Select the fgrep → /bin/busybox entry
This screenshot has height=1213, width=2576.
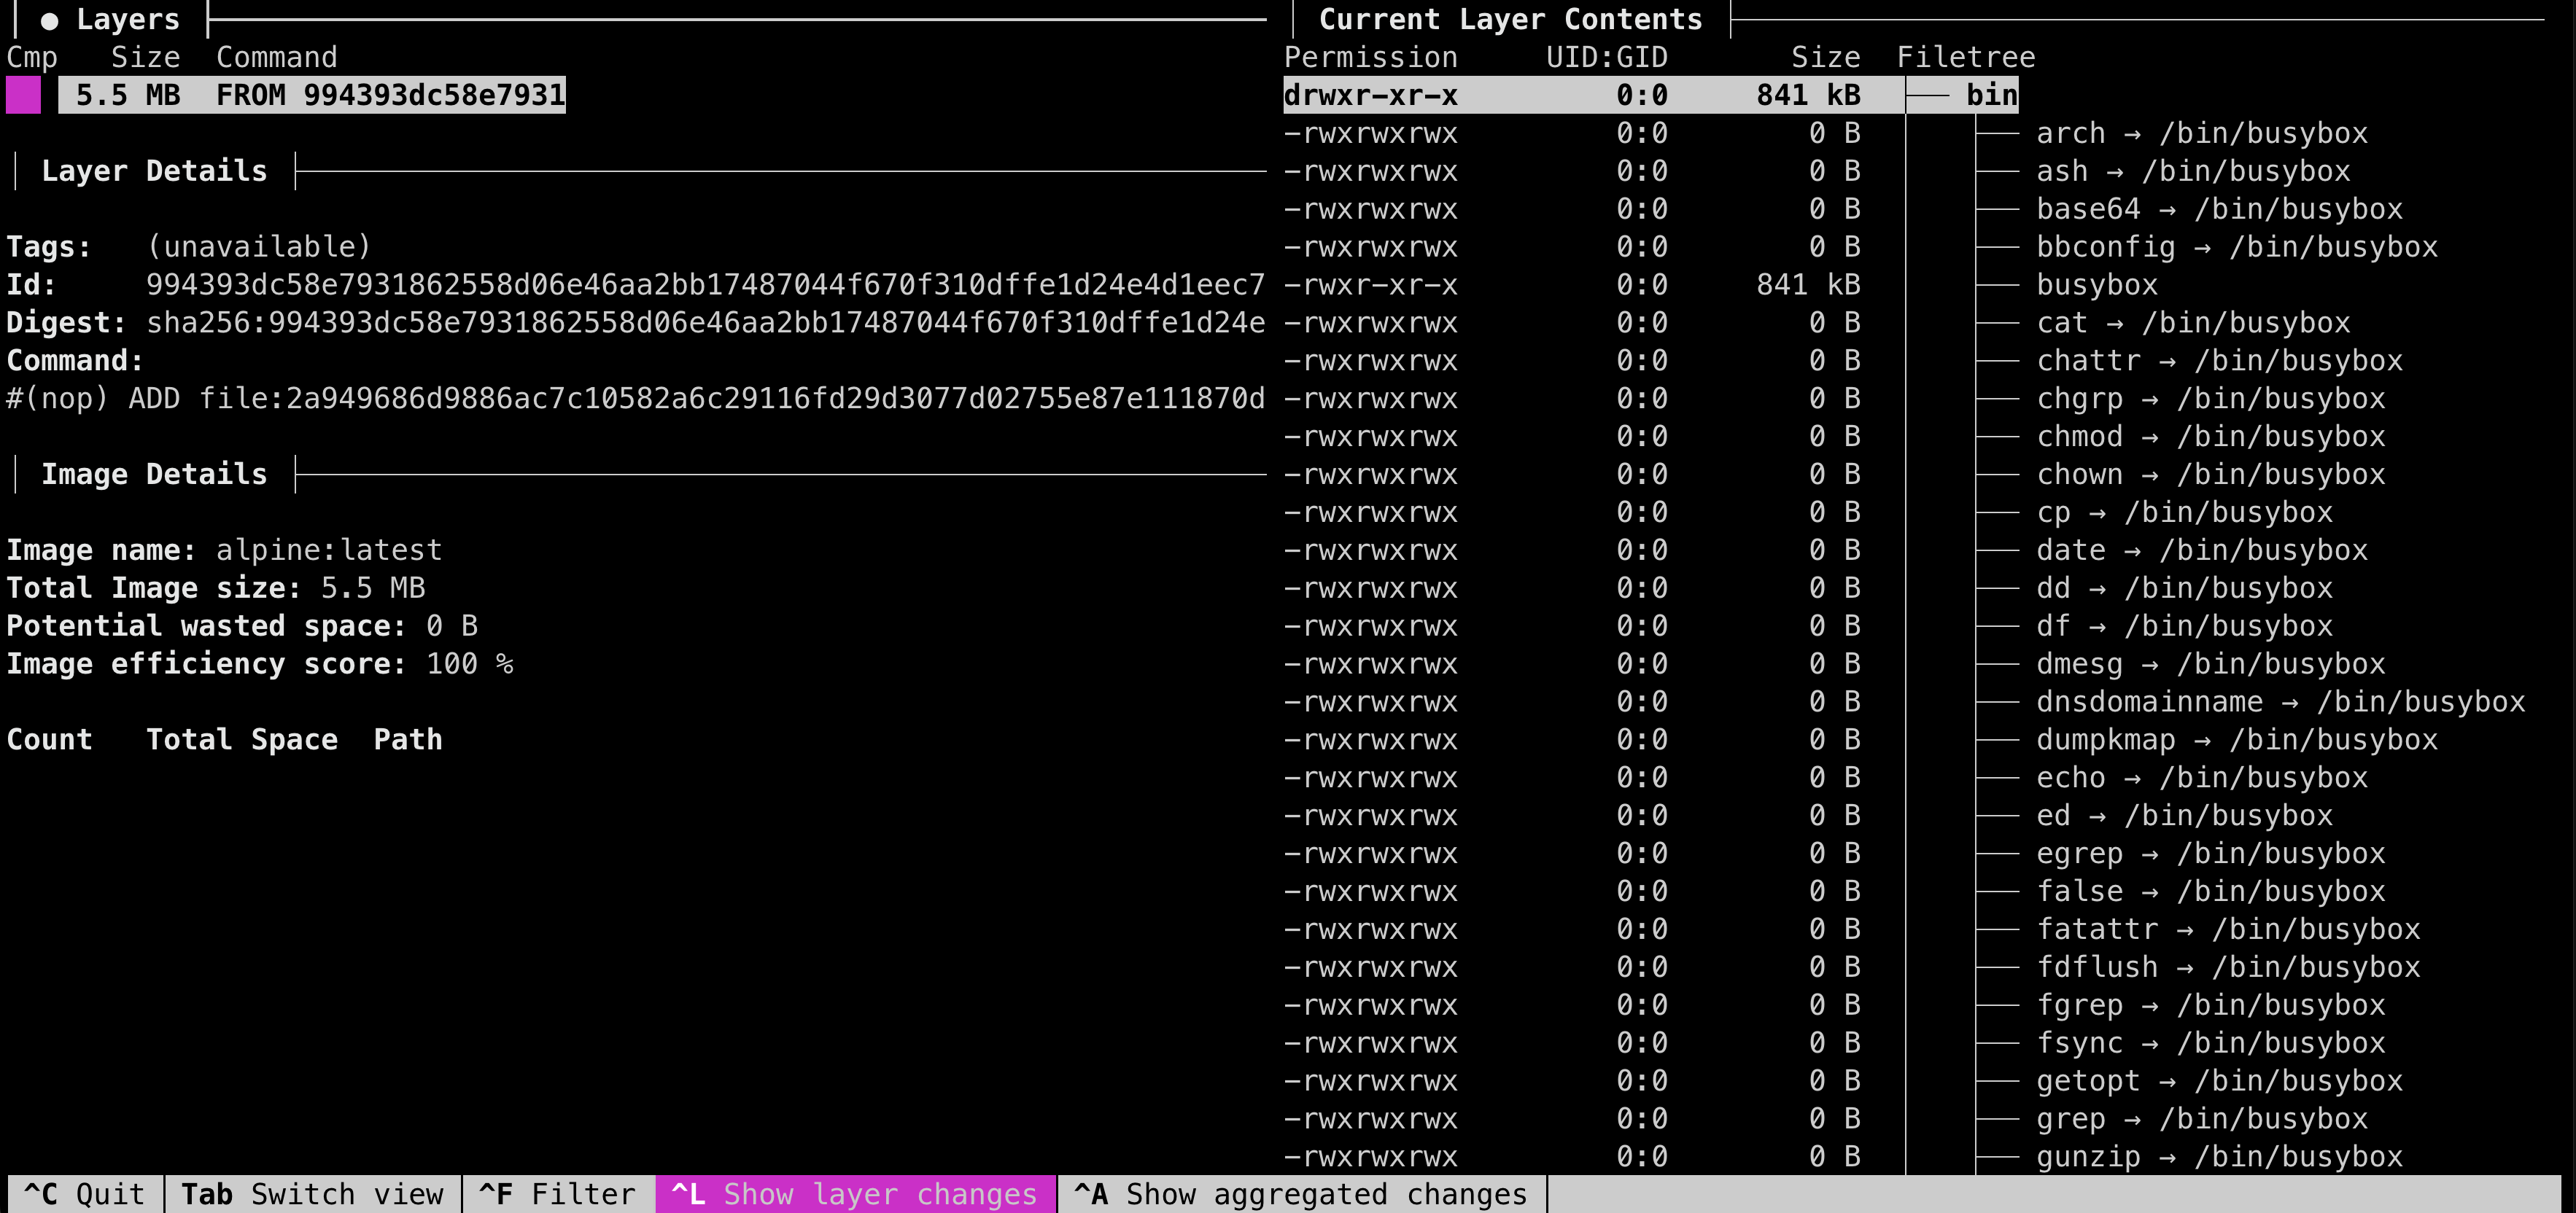[2211, 1005]
